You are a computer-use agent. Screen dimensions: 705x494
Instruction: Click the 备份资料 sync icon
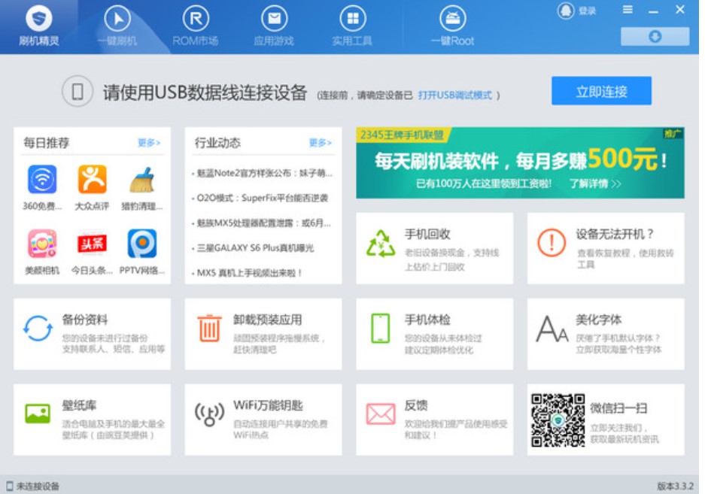(x=38, y=329)
